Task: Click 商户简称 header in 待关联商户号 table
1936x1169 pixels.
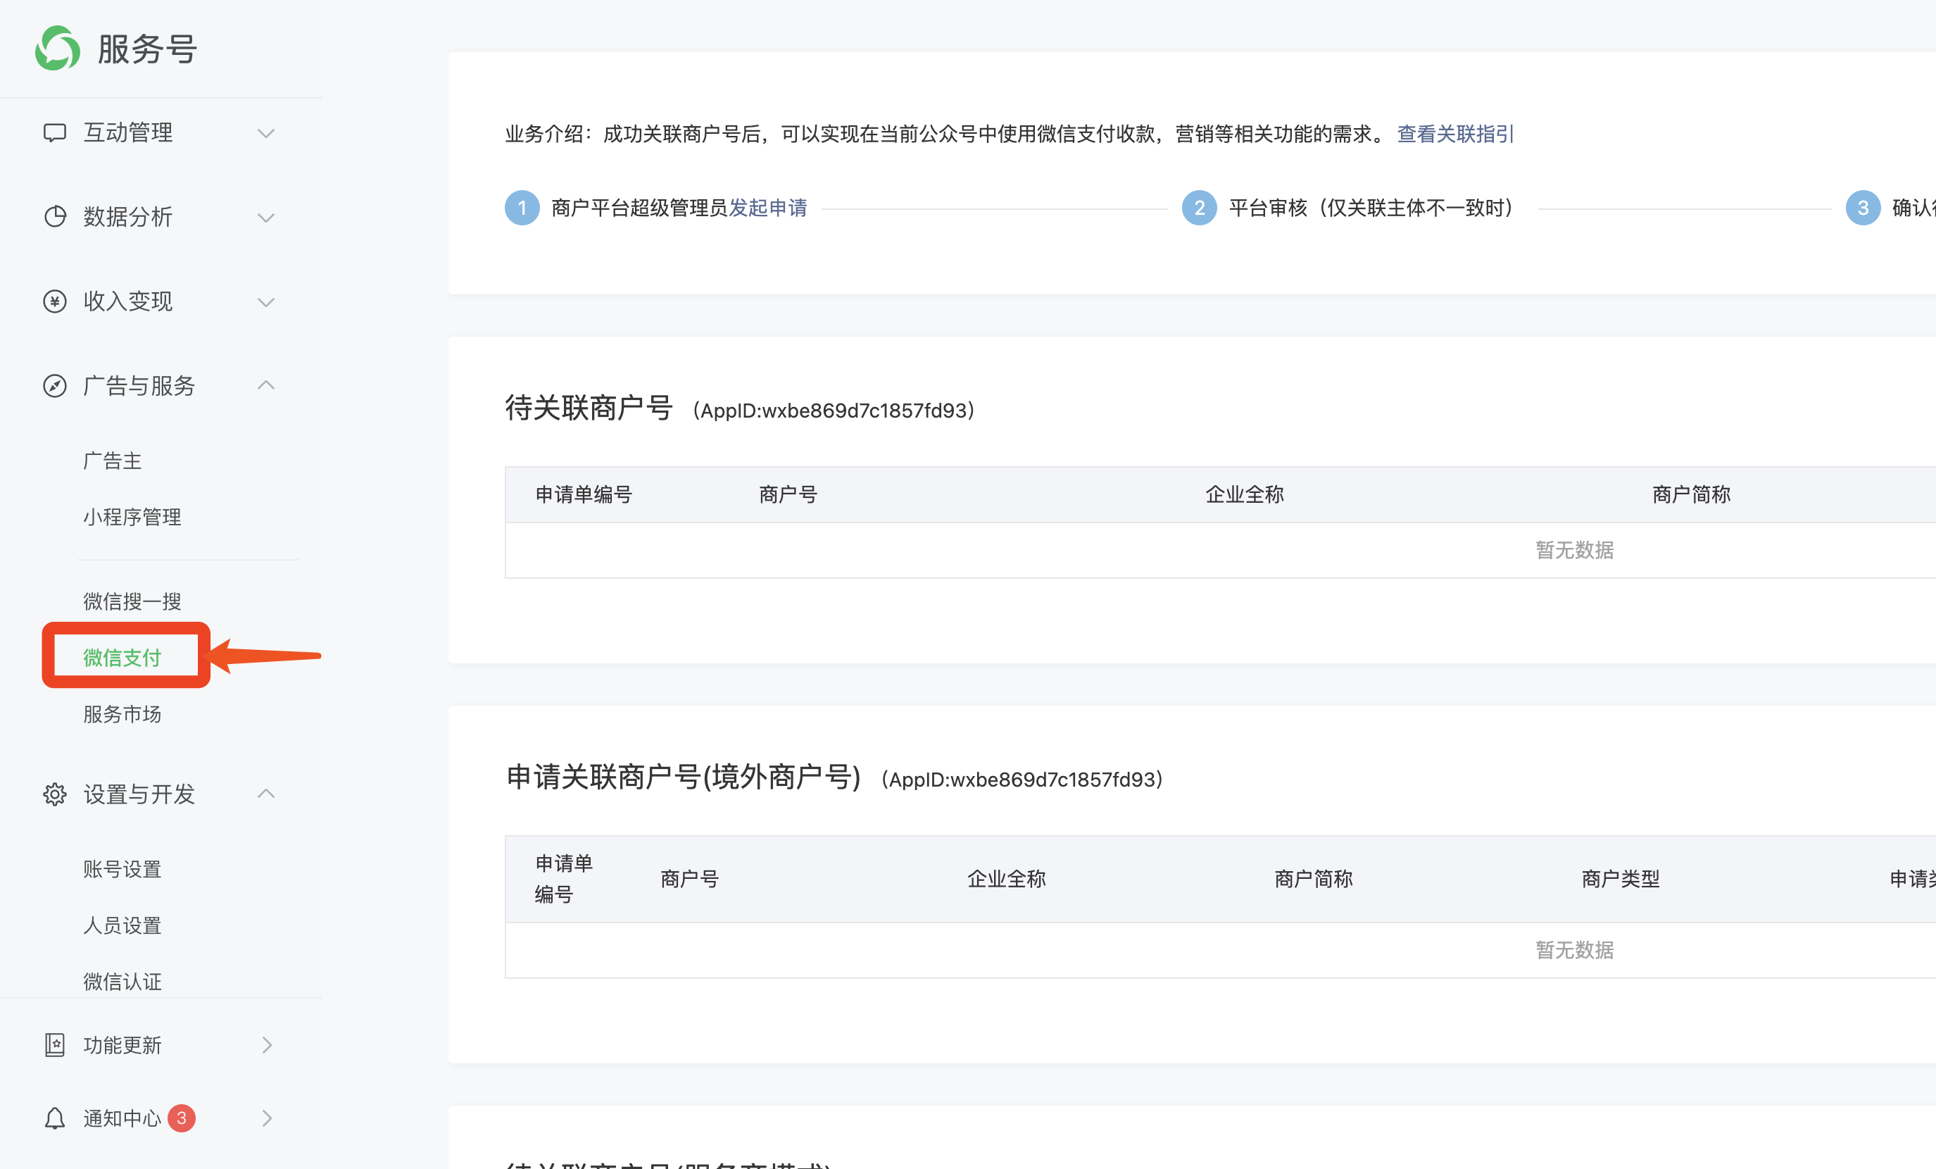Action: (x=1692, y=494)
